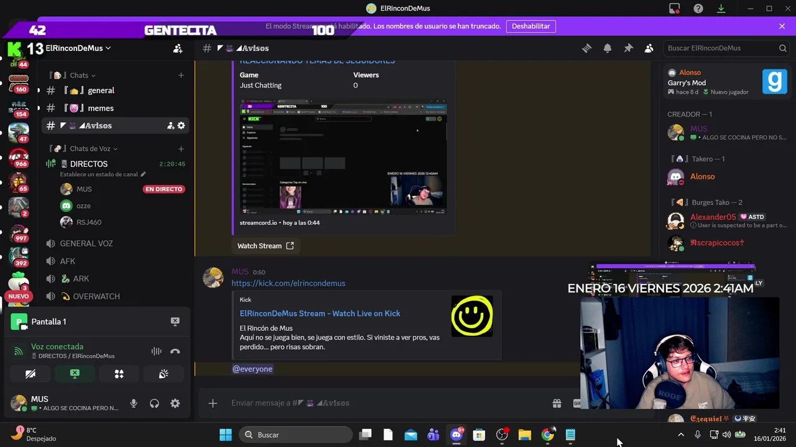
Task: Open server icon with 966 badge
Action: coord(19,156)
